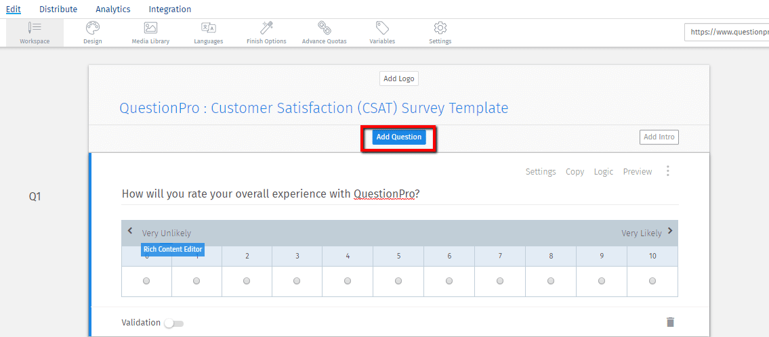769x337 pixels.
Task: Click the Add Question button
Action: click(x=398, y=137)
